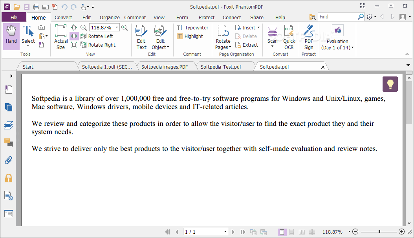Switch to Convert ribbon tab

(x=63, y=17)
